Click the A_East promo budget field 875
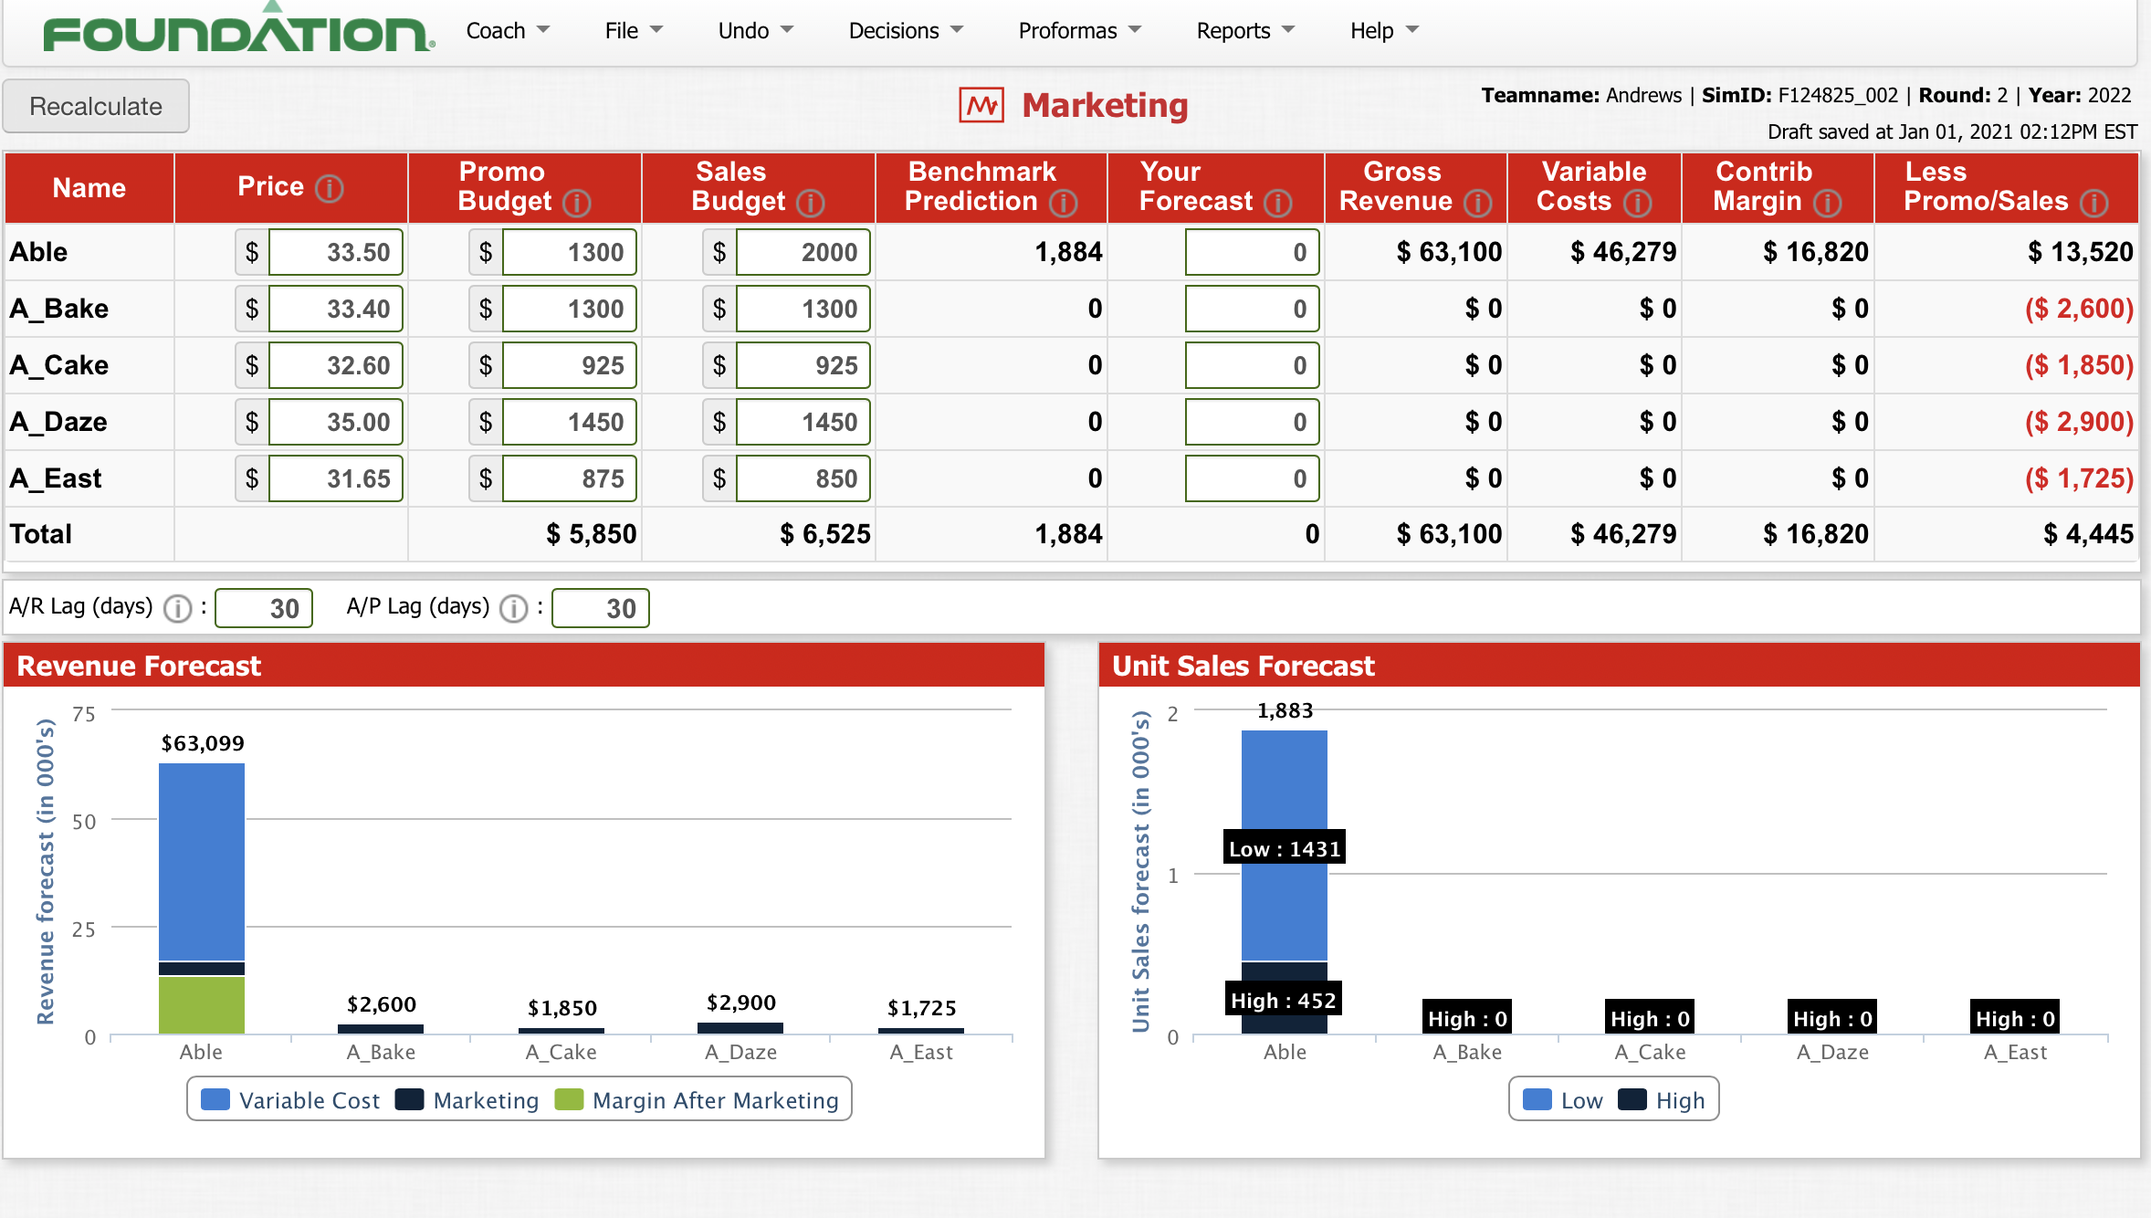Viewport: 2151px width, 1218px height. (x=569, y=478)
